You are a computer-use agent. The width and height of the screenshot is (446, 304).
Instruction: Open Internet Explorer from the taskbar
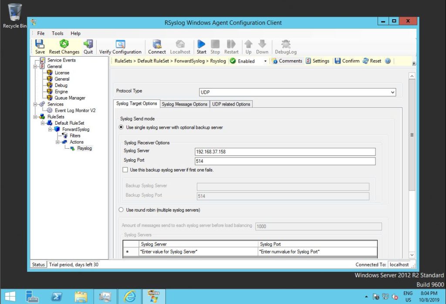click(130, 296)
